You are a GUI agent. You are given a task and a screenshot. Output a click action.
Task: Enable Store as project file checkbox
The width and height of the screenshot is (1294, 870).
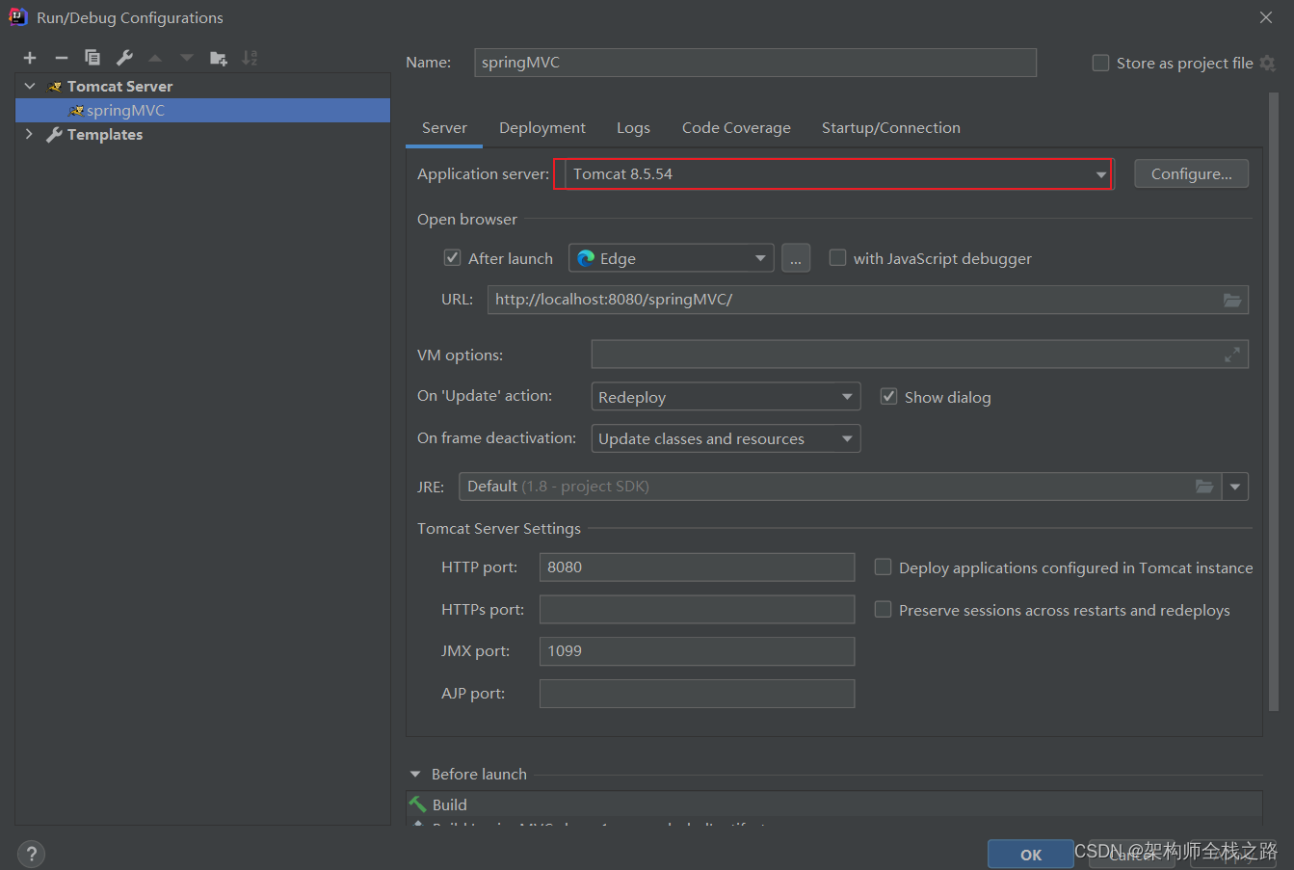1100,64
